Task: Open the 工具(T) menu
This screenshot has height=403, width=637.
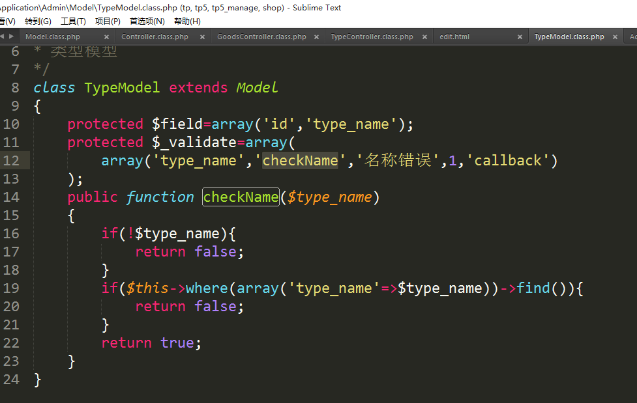Action: pyautogui.click(x=73, y=21)
